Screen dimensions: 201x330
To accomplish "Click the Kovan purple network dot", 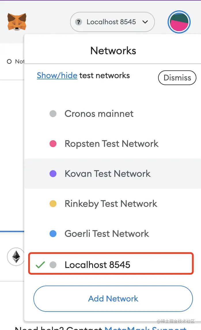I will coord(53,174).
